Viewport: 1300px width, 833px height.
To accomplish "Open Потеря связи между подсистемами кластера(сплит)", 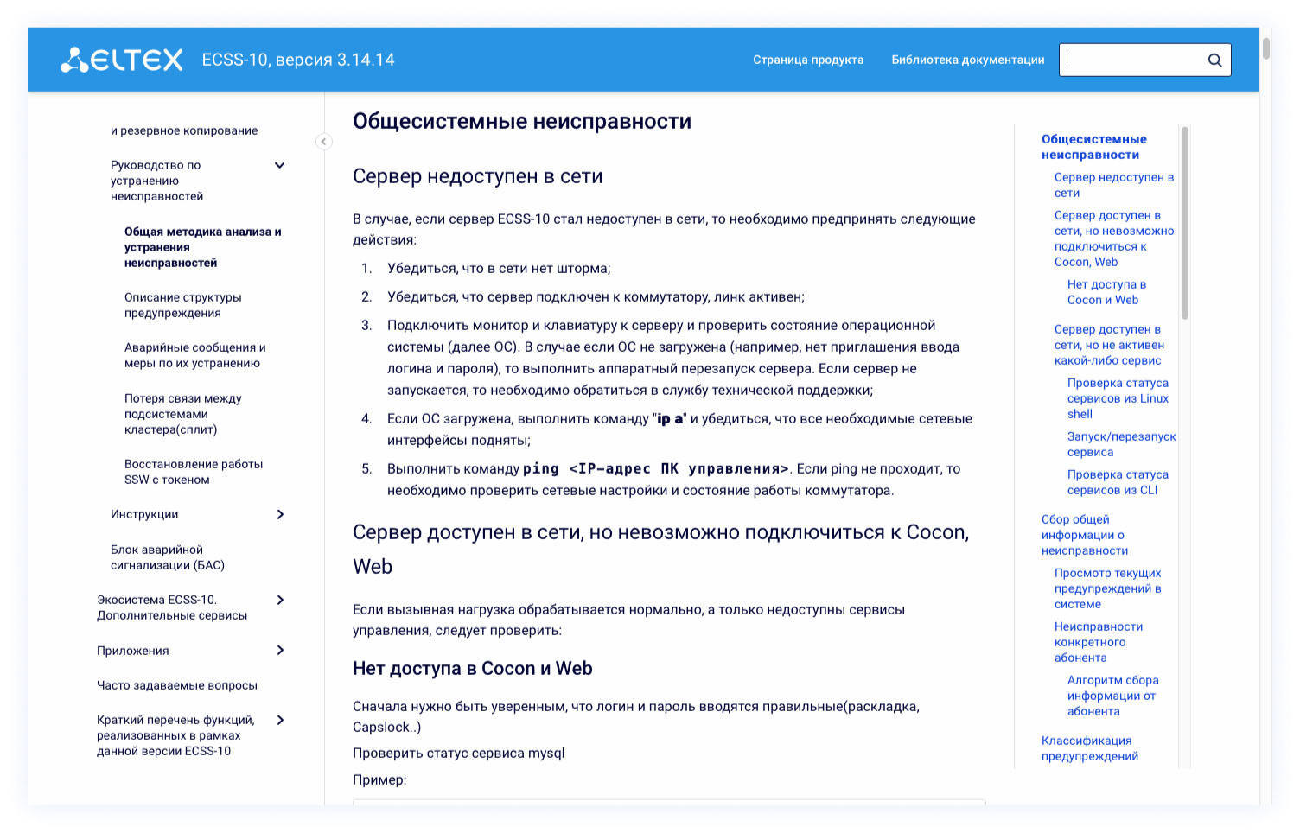I will pos(182,414).
